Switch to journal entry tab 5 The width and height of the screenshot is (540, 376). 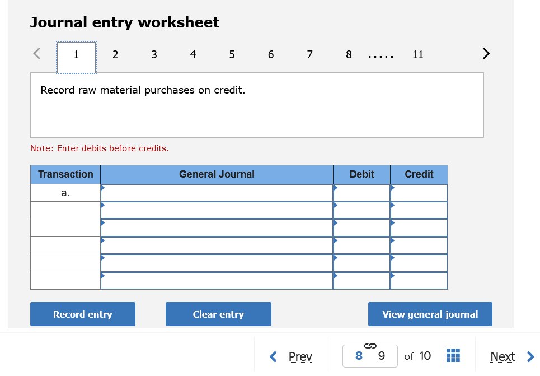coord(232,54)
